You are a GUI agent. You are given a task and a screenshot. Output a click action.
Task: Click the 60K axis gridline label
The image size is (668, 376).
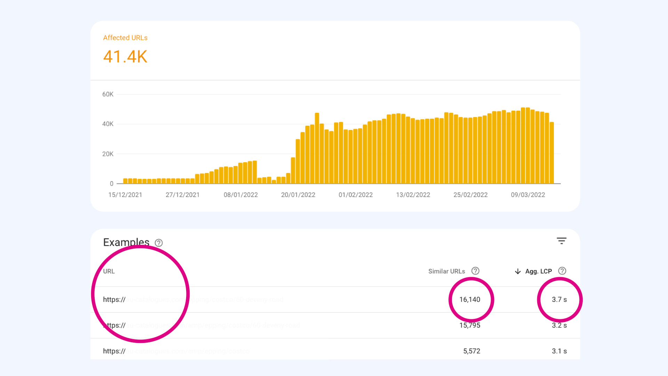[x=108, y=94]
